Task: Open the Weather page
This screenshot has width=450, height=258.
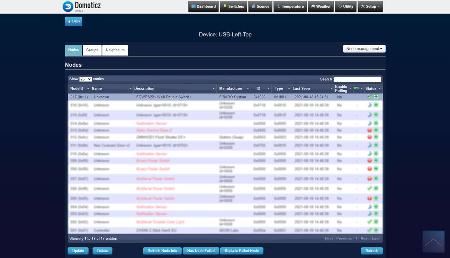Action: tap(321, 7)
